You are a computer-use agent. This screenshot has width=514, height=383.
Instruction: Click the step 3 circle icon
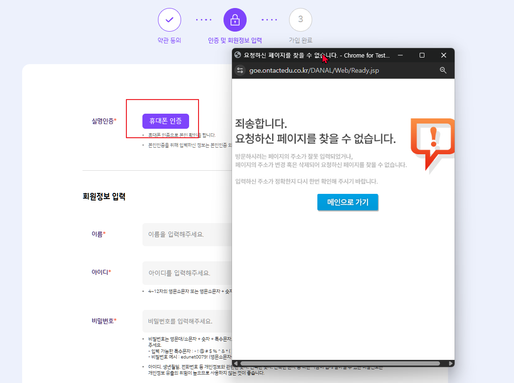[x=300, y=20]
